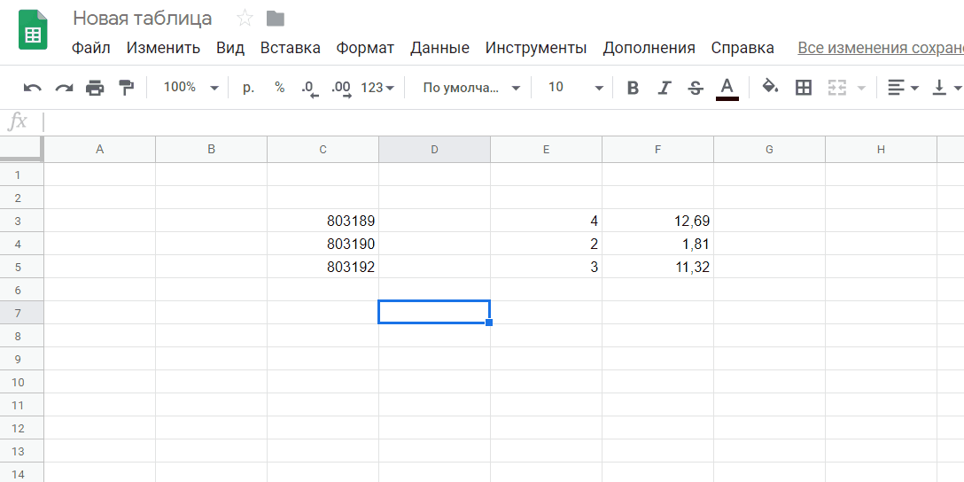Click the fill handle of cell D7
Screen dimensions: 964x482
tap(489, 323)
